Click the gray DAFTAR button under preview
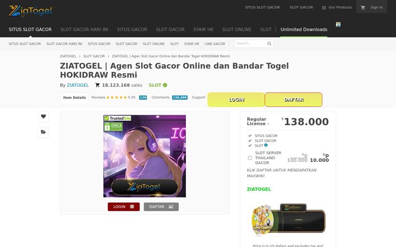Image resolution: width=396 pixels, height=247 pixels. [161, 207]
